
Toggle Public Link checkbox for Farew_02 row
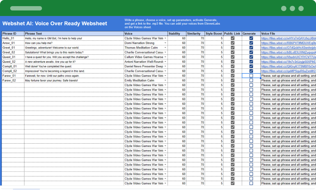(x=233, y=80)
